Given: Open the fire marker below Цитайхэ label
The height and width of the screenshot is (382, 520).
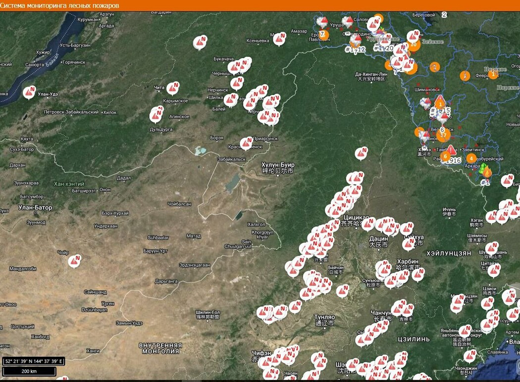Looking at the screenshot, I should pyautogui.click(x=494, y=270).
